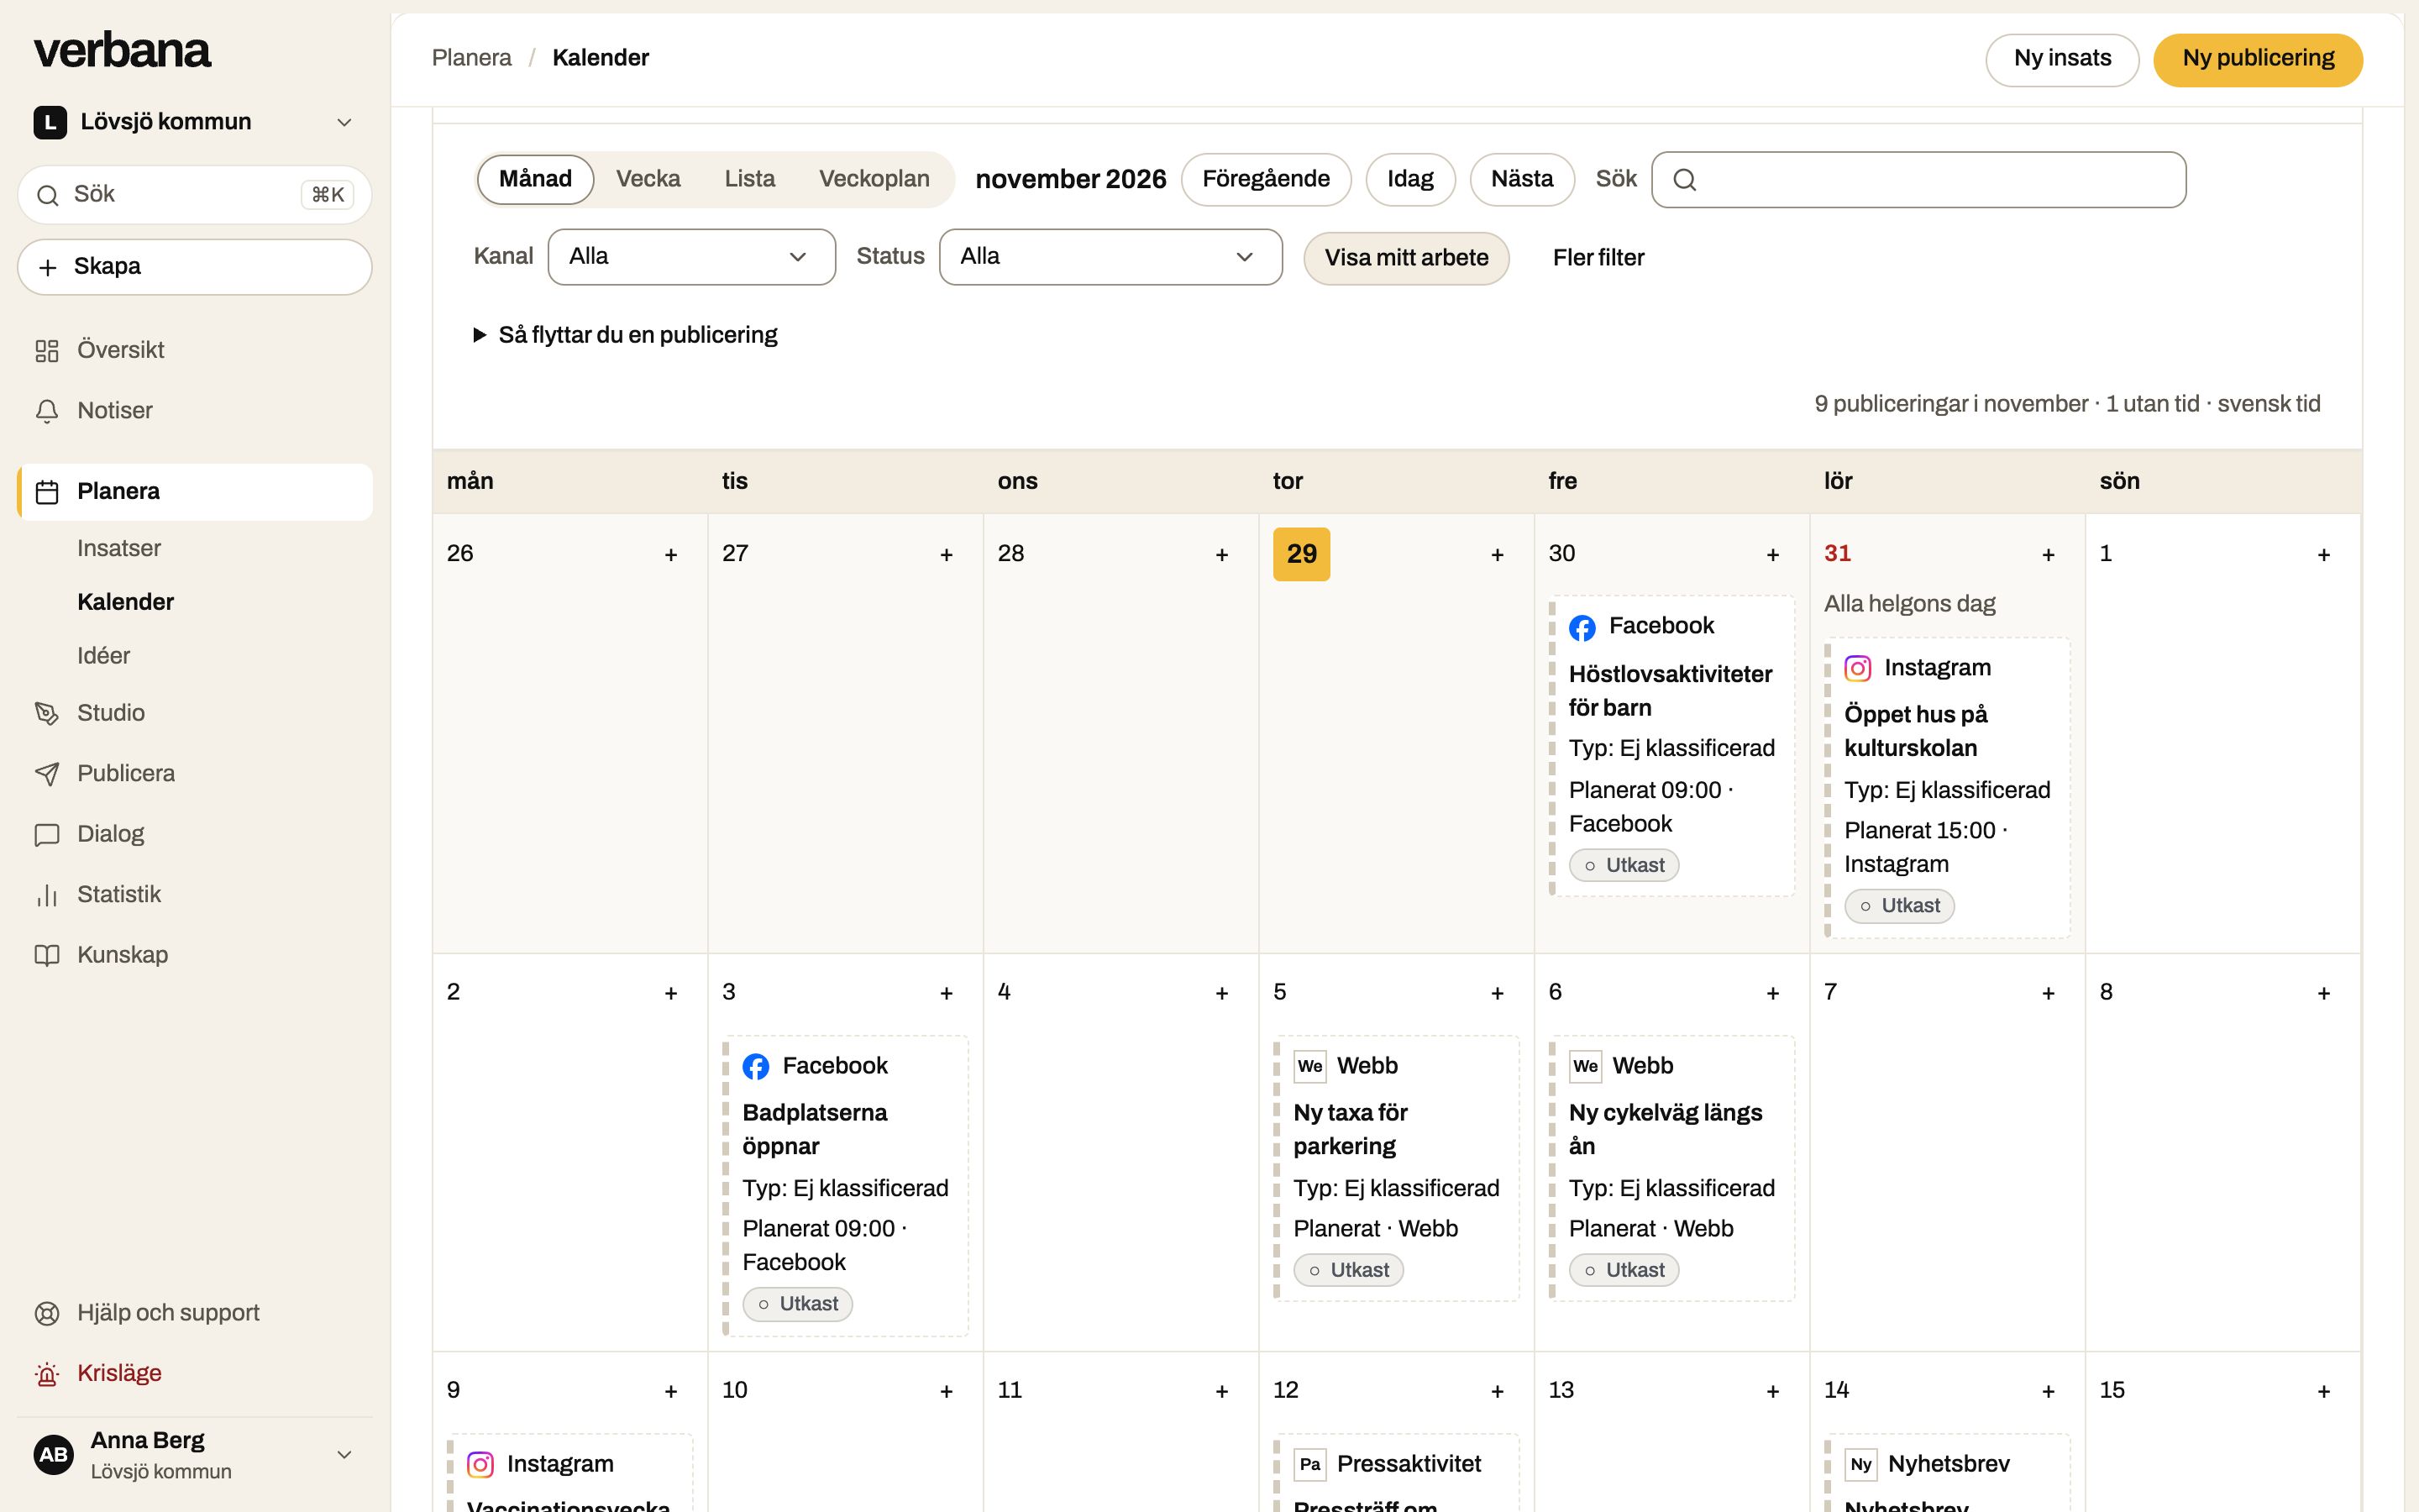The width and height of the screenshot is (2419, 1512).
Task: Toggle Visa mitt arbete filter
Action: [x=1406, y=258]
